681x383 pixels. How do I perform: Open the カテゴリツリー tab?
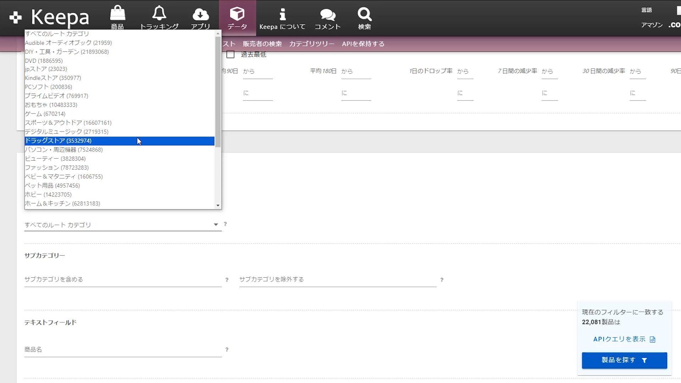pyautogui.click(x=311, y=44)
